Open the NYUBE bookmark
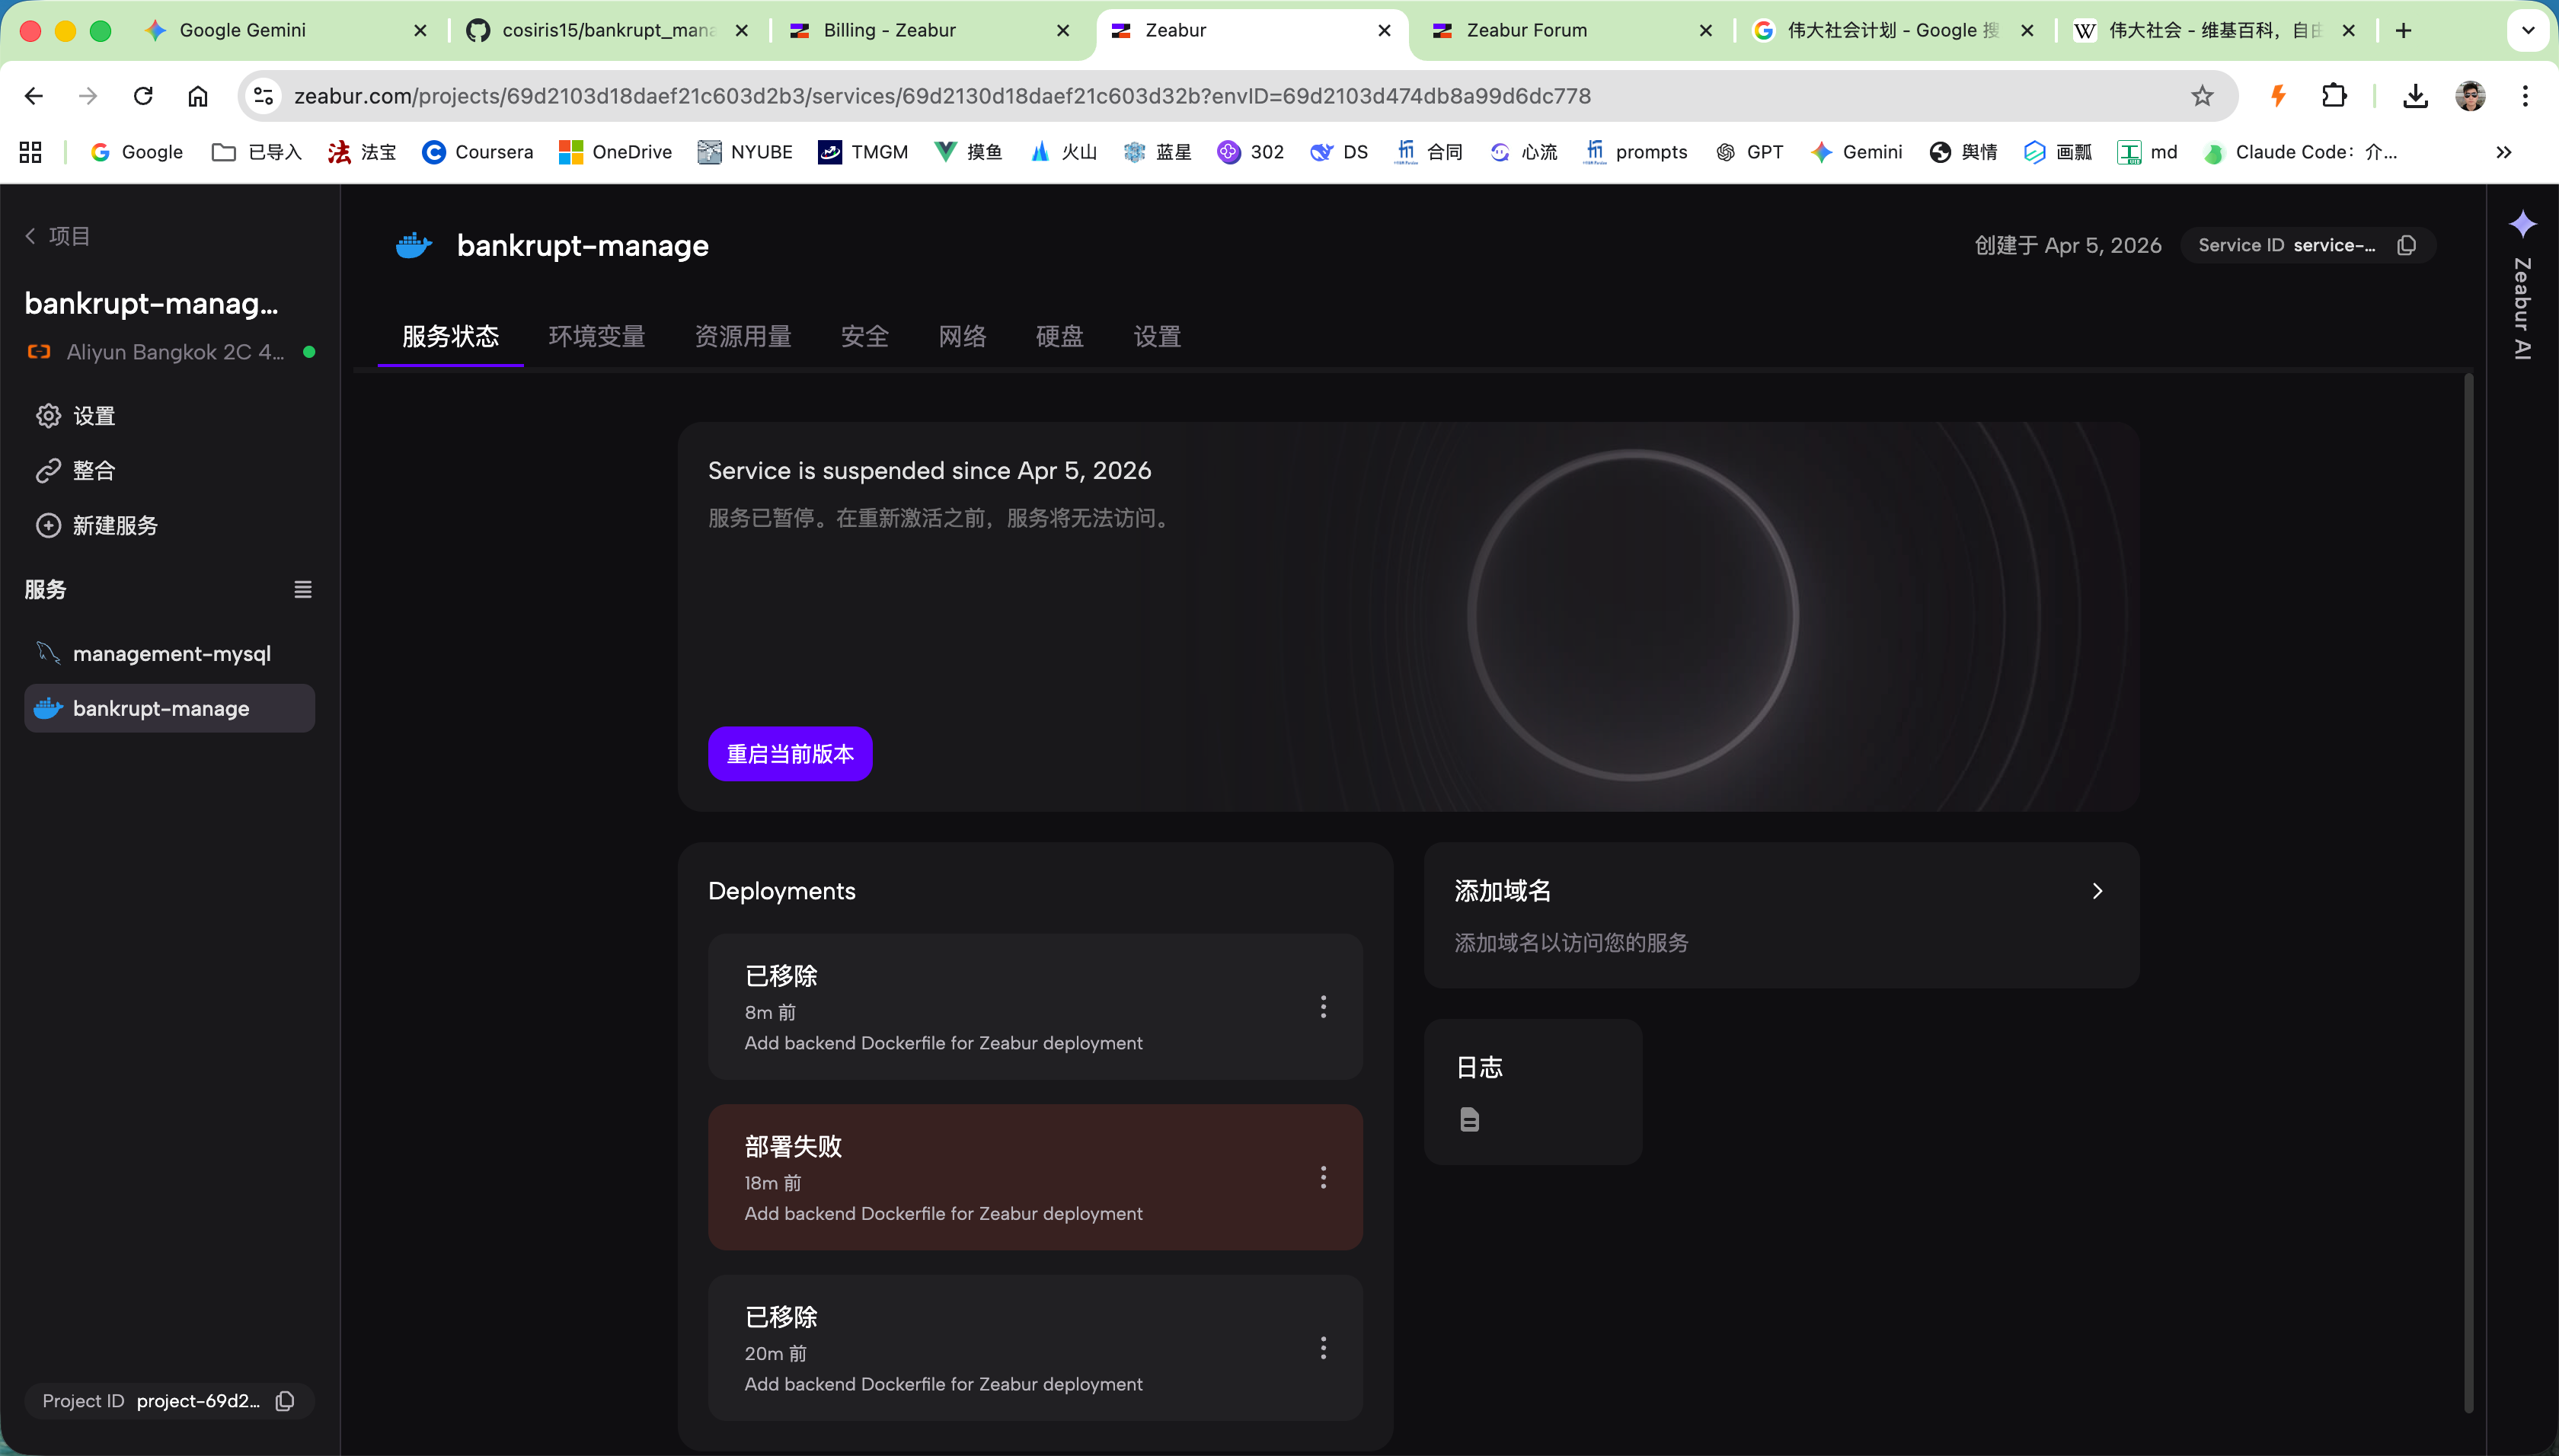 (745, 152)
